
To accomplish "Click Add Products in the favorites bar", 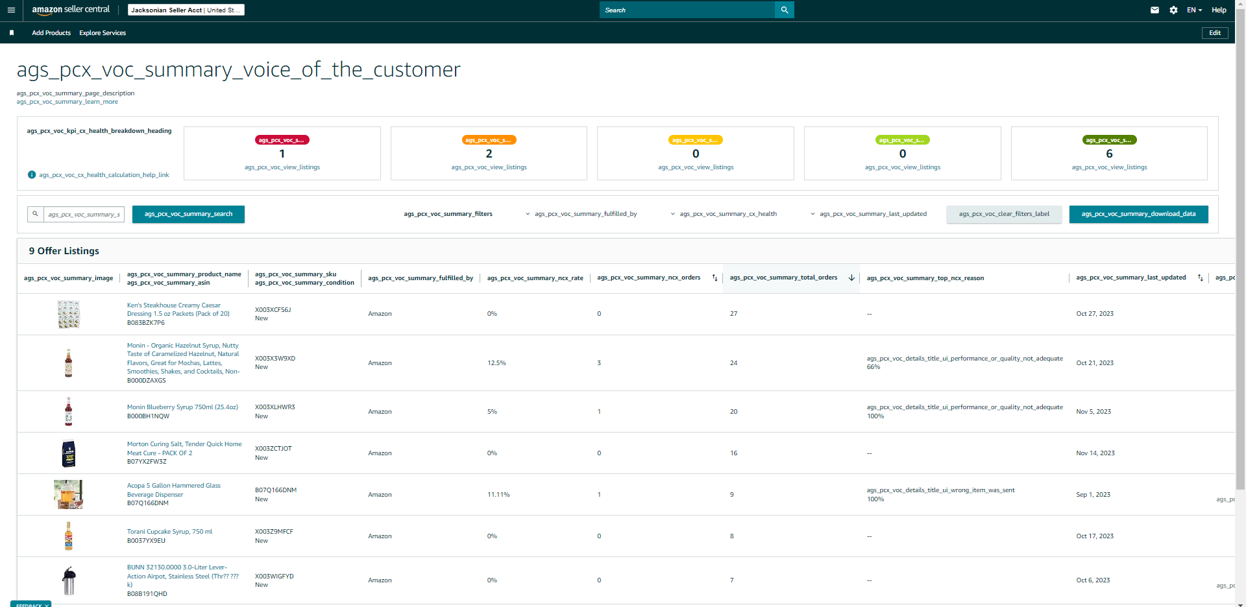I will click(51, 33).
